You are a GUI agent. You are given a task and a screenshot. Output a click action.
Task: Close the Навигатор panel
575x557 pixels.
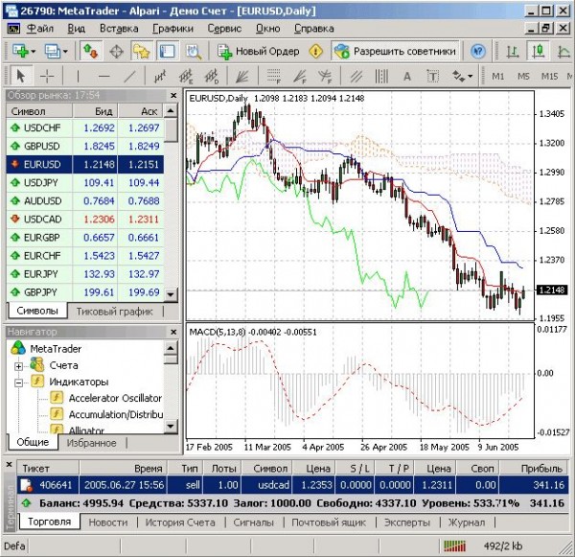point(173,332)
